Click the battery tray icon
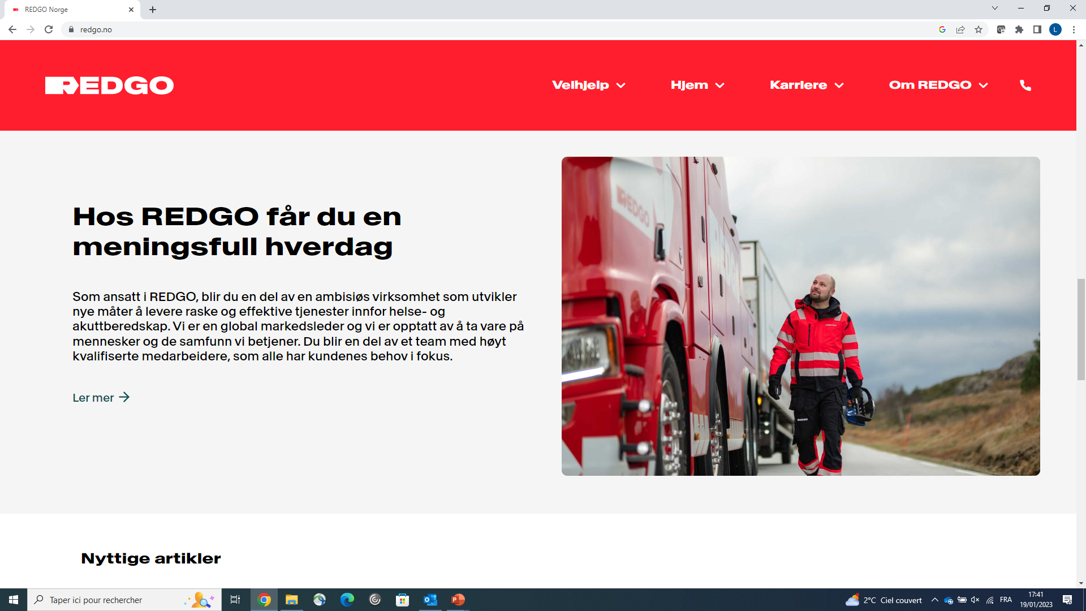Image resolution: width=1086 pixels, height=611 pixels. pos(962,600)
